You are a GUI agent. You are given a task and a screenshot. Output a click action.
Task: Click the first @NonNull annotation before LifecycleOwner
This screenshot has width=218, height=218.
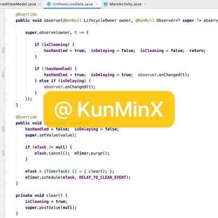click(x=72, y=21)
